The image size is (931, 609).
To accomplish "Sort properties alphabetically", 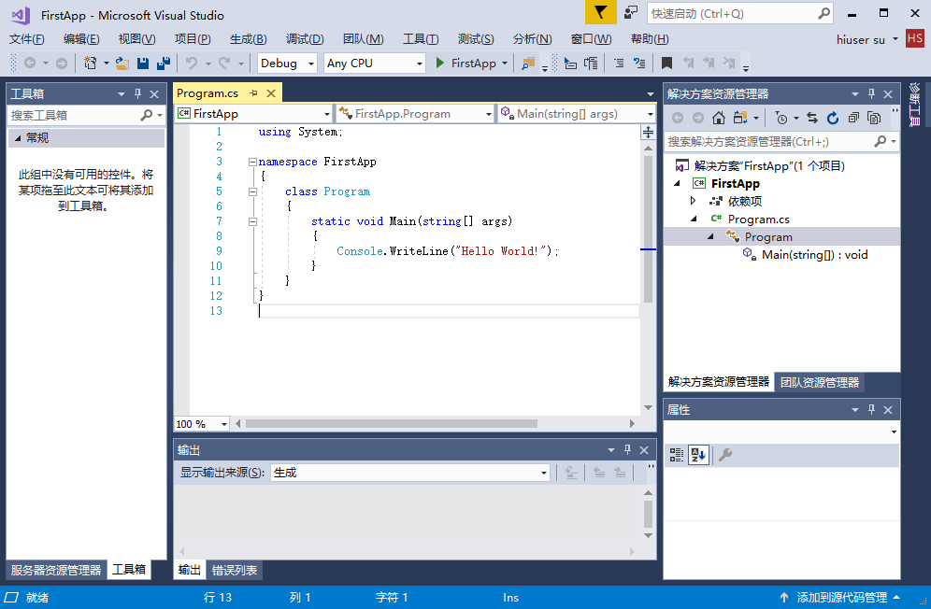I will (x=699, y=455).
